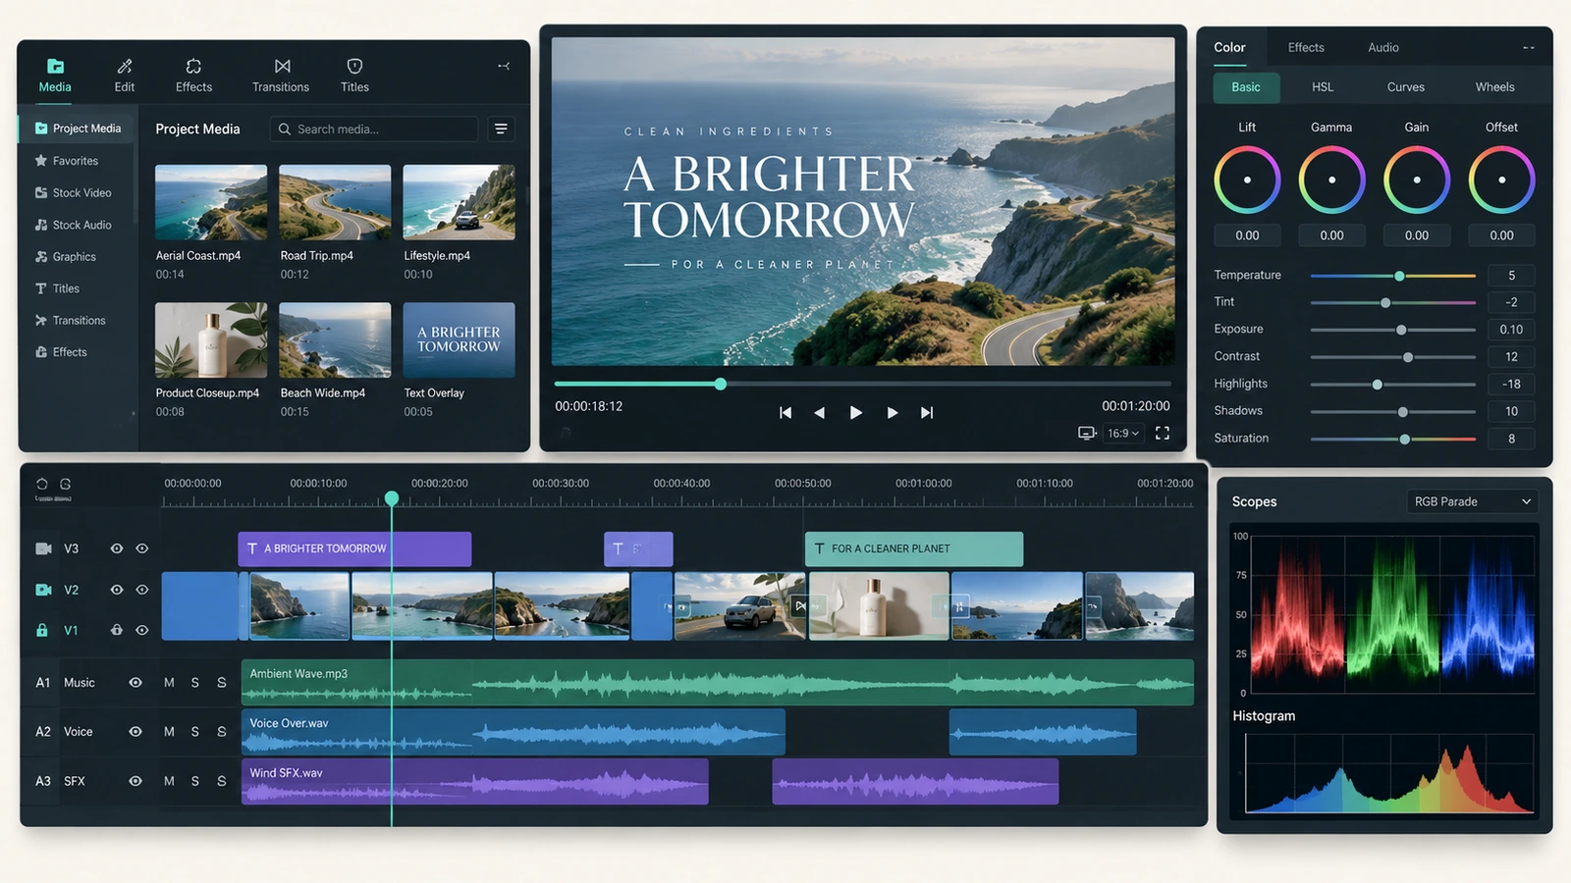Open the Edit tool tab
This screenshot has height=883, width=1571.
124,76
